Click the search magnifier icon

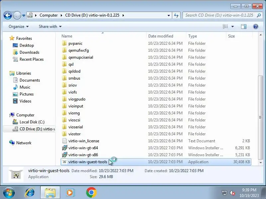(259, 15)
